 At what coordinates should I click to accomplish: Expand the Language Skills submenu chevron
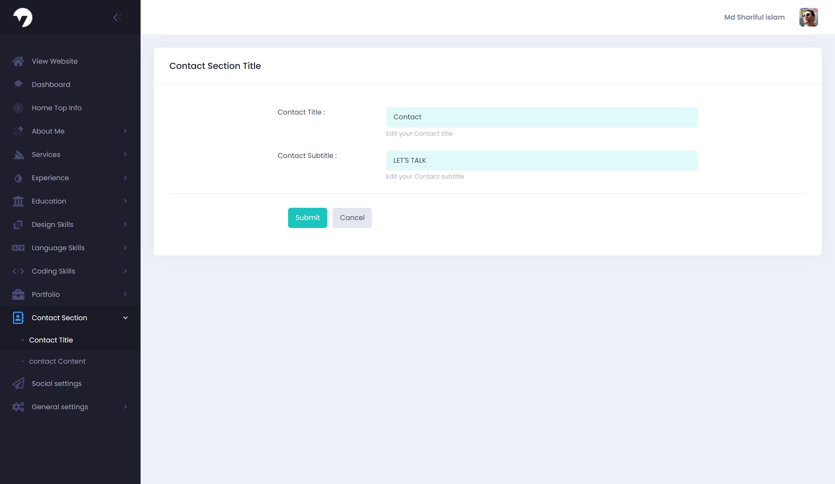(125, 248)
